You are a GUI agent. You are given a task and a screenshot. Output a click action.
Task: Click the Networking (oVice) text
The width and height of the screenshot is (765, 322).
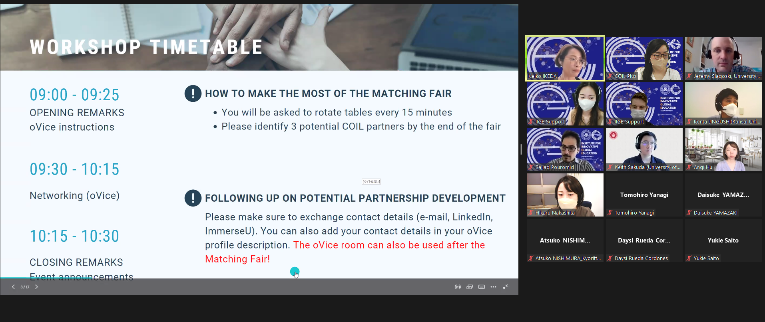tap(75, 195)
